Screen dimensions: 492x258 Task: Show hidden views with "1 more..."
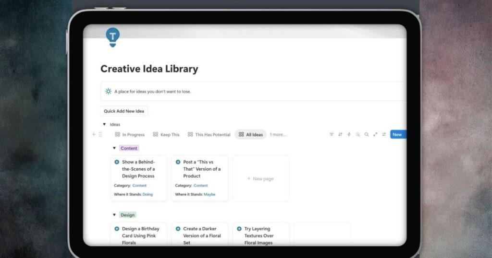coord(278,135)
